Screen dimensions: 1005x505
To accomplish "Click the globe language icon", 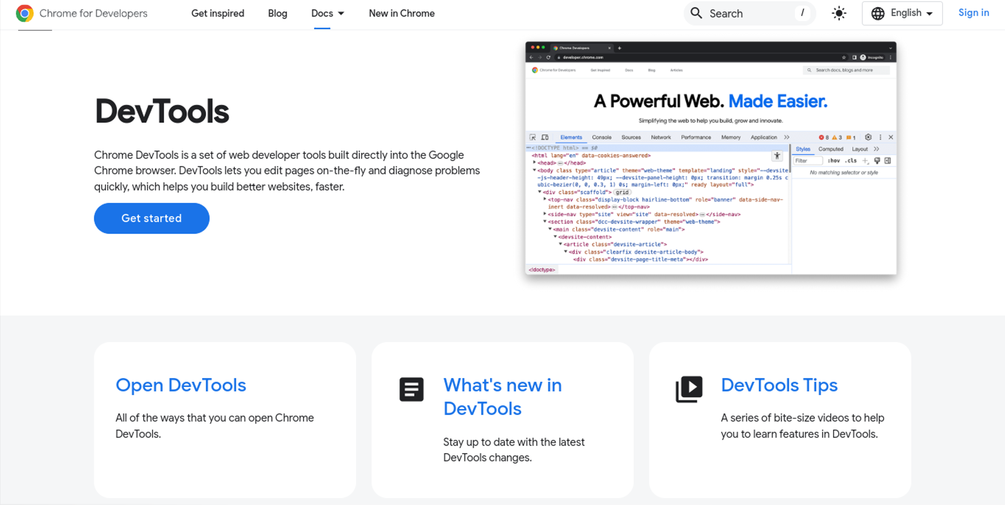I will click(x=878, y=13).
